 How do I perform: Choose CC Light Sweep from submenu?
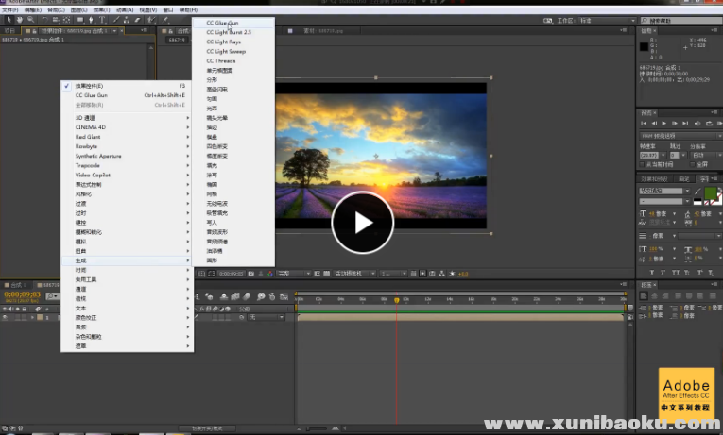[x=226, y=51]
